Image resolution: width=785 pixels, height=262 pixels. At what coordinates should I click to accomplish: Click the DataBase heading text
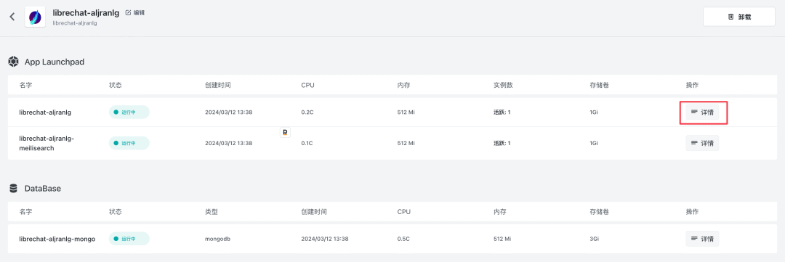pyautogui.click(x=43, y=189)
